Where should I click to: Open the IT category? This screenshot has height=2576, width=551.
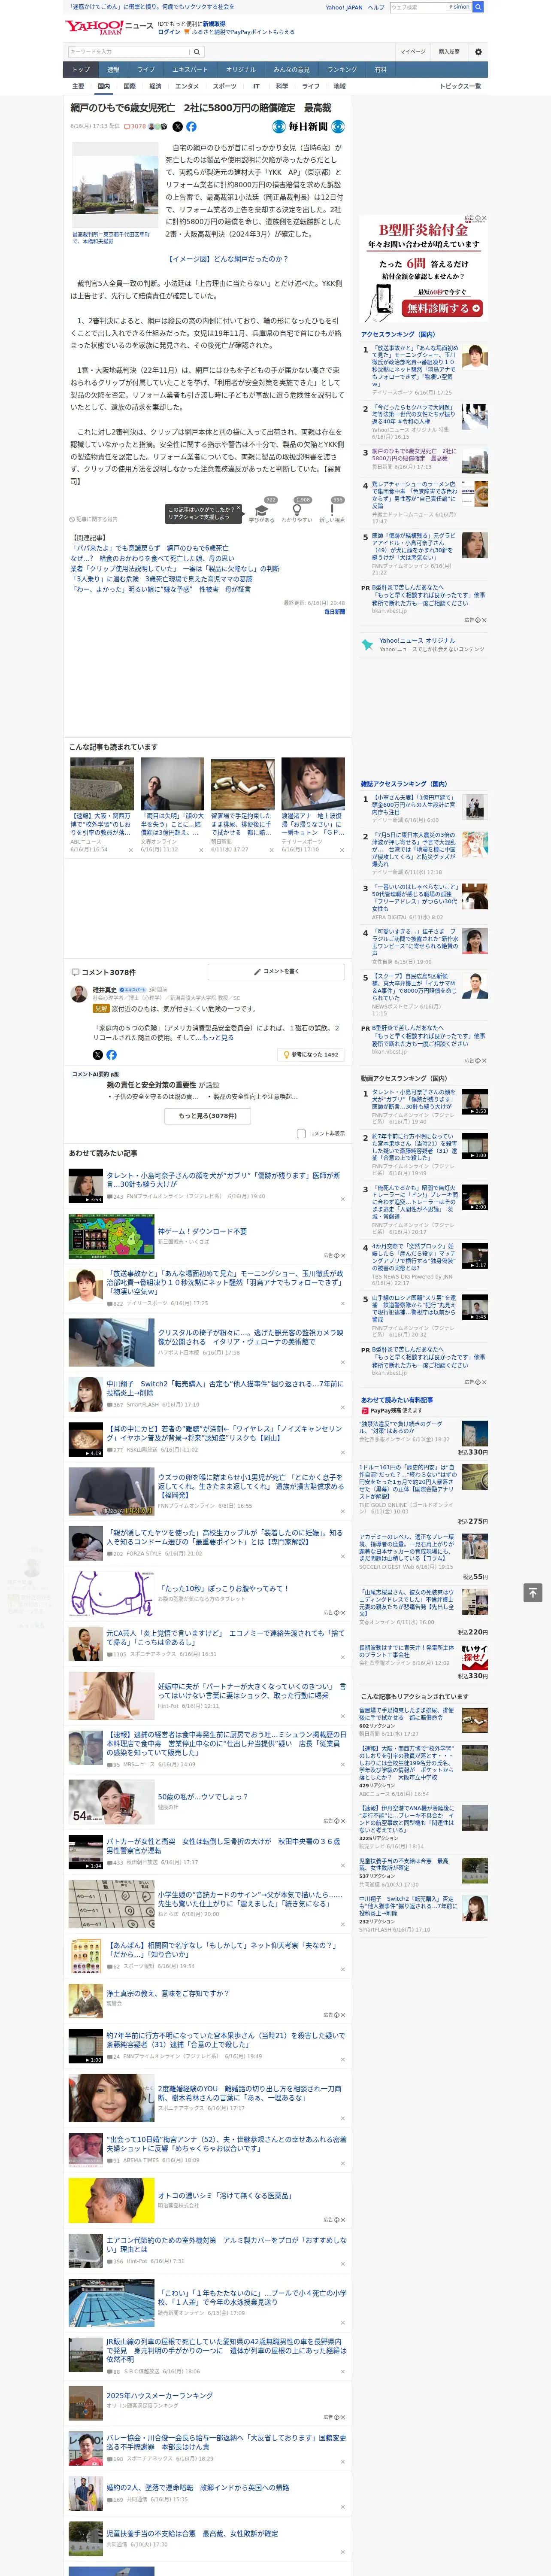click(256, 86)
